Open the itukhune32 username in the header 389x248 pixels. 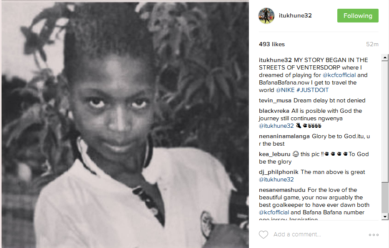tap(295, 15)
